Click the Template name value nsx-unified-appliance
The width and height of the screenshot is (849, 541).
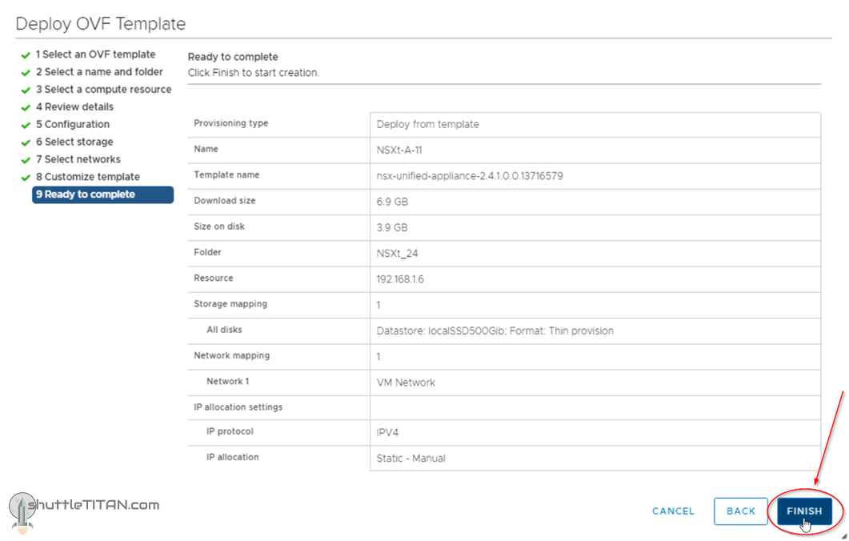click(x=470, y=175)
